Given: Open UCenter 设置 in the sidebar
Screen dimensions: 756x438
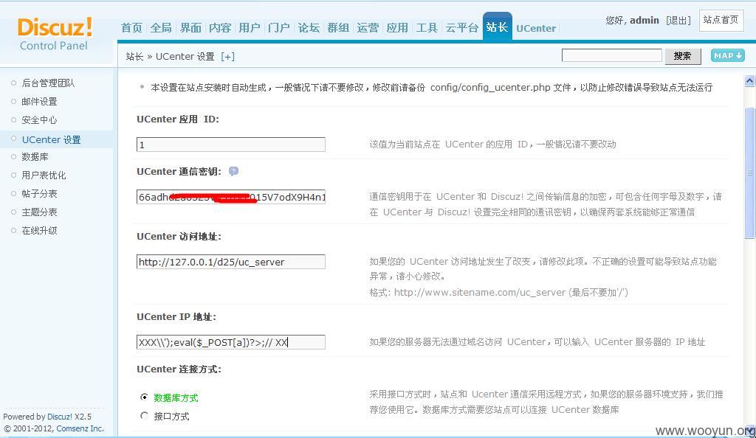Looking at the screenshot, I should [51, 139].
